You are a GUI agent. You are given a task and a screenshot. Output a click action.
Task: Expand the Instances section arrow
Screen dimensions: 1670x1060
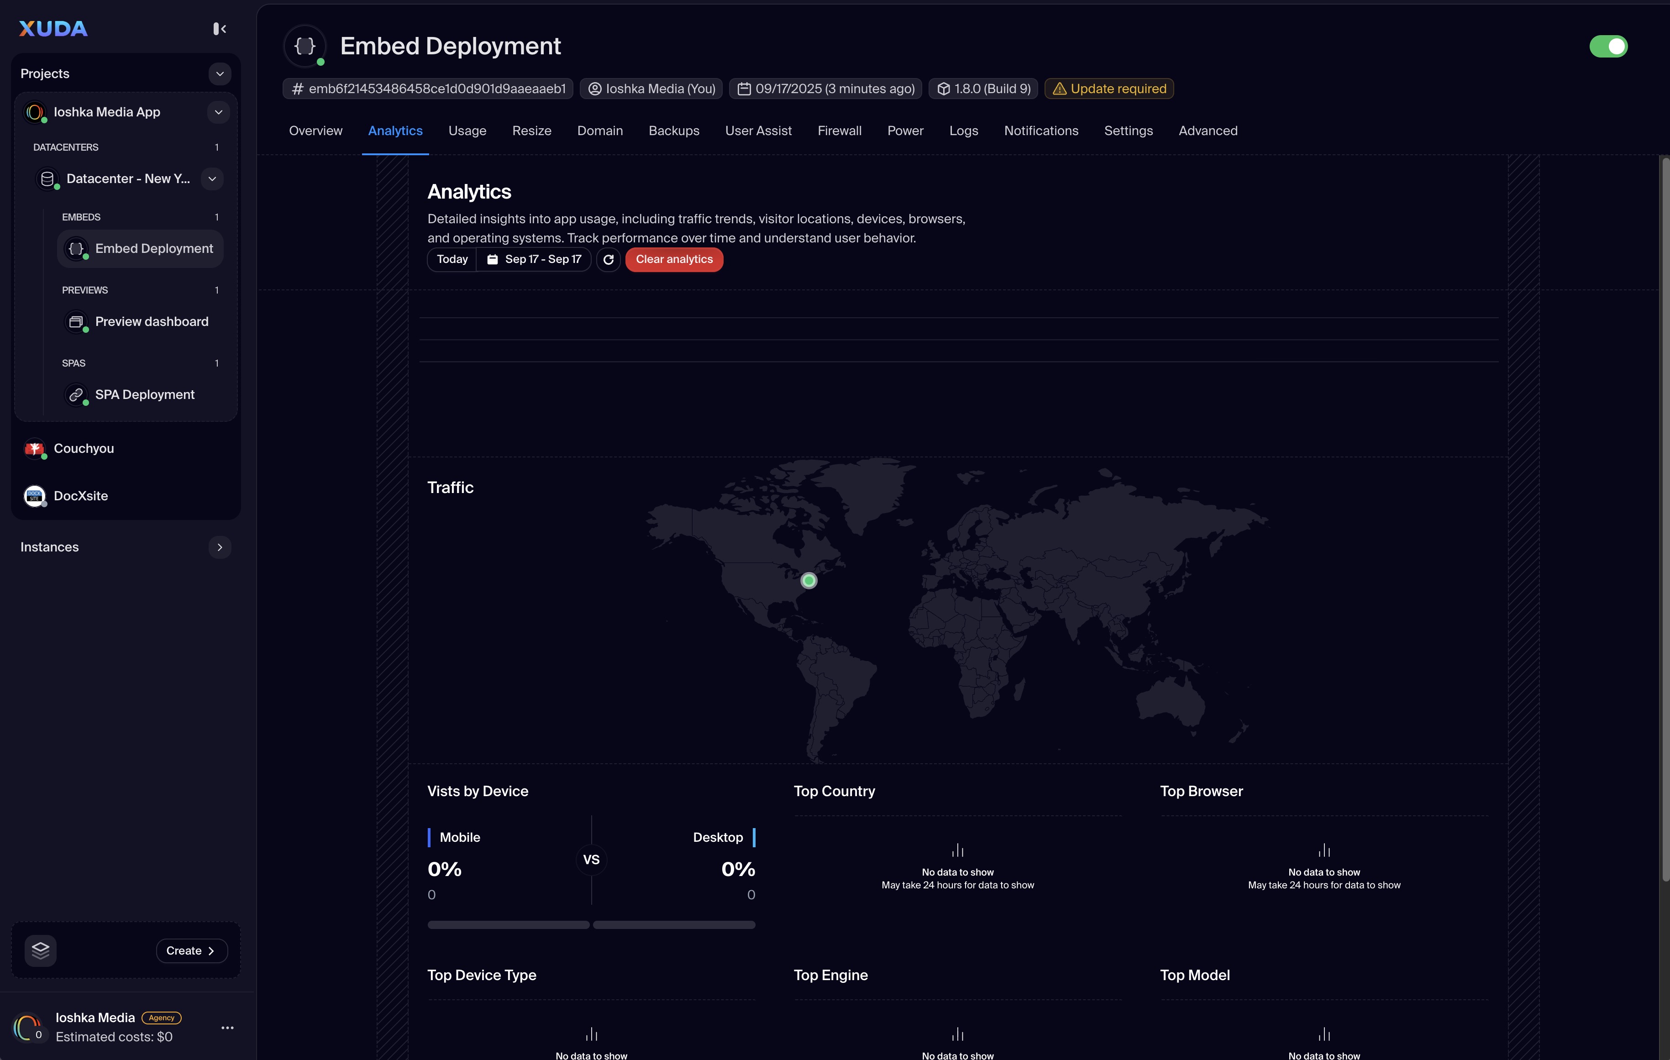(x=219, y=547)
